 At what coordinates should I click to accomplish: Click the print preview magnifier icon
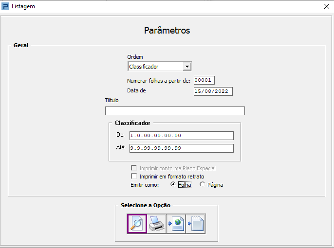[137, 224]
